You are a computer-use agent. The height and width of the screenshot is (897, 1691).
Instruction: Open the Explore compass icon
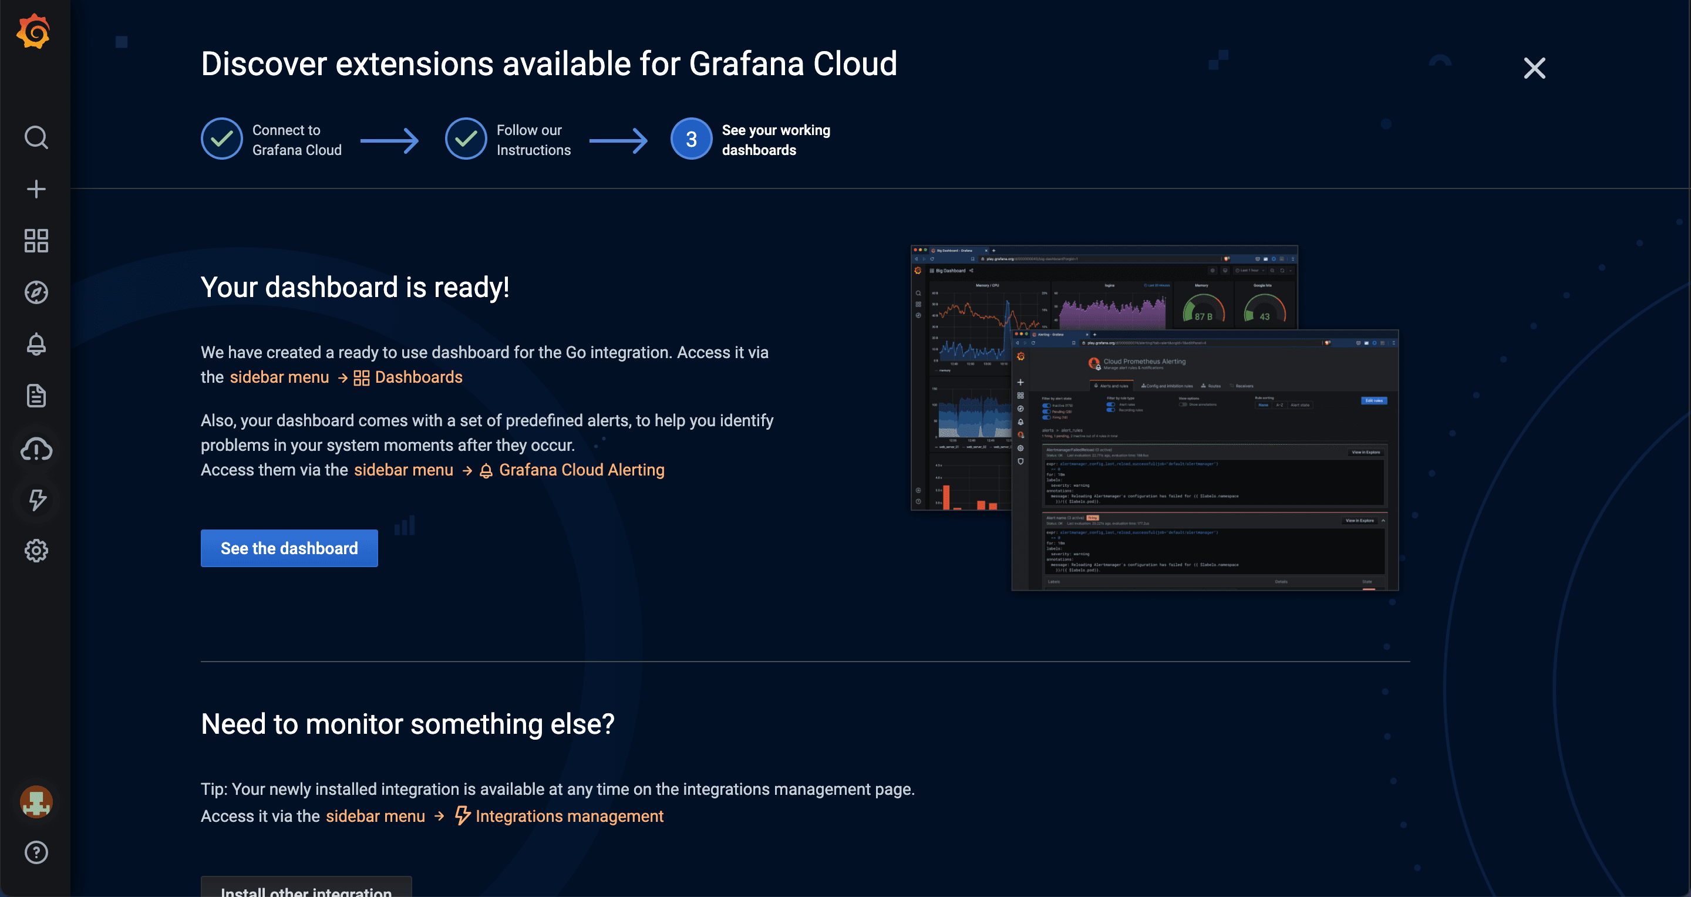pyautogui.click(x=36, y=293)
